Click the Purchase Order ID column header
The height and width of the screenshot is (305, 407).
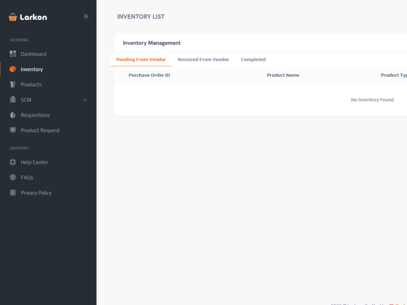point(149,75)
